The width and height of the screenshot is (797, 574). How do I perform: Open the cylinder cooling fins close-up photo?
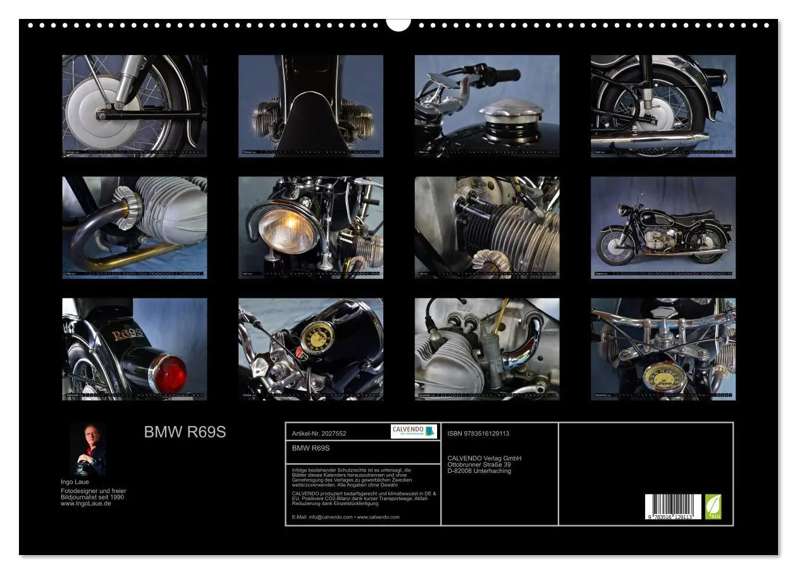tap(487, 228)
